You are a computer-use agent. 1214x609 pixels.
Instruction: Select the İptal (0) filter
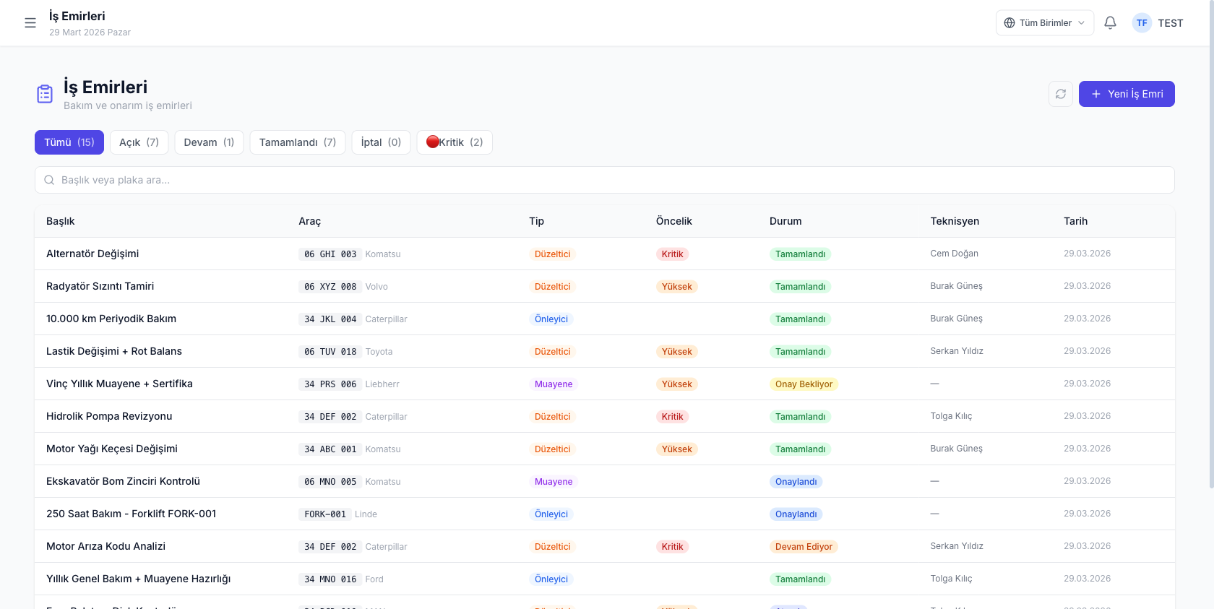click(x=381, y=142)
